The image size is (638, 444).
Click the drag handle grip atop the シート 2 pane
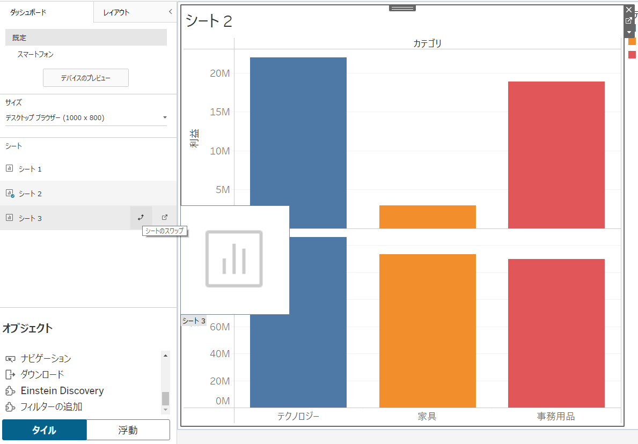click(402, 8)
